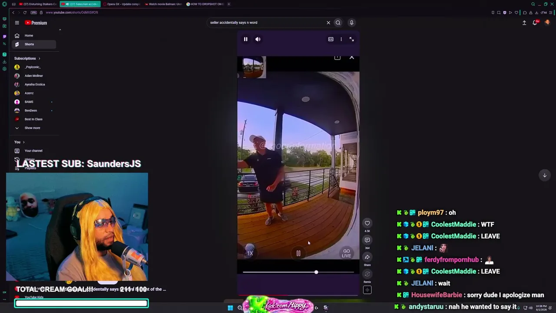Toggle closed captions on the Short
Screen dimensions: 556x313
click(x=331, y=39)
